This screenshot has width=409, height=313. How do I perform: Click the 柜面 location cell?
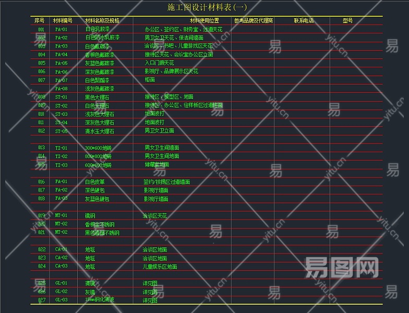(x=150, y=79)
